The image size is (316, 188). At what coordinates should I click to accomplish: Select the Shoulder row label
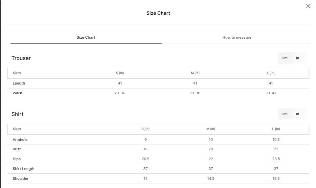tap(21, 179)
